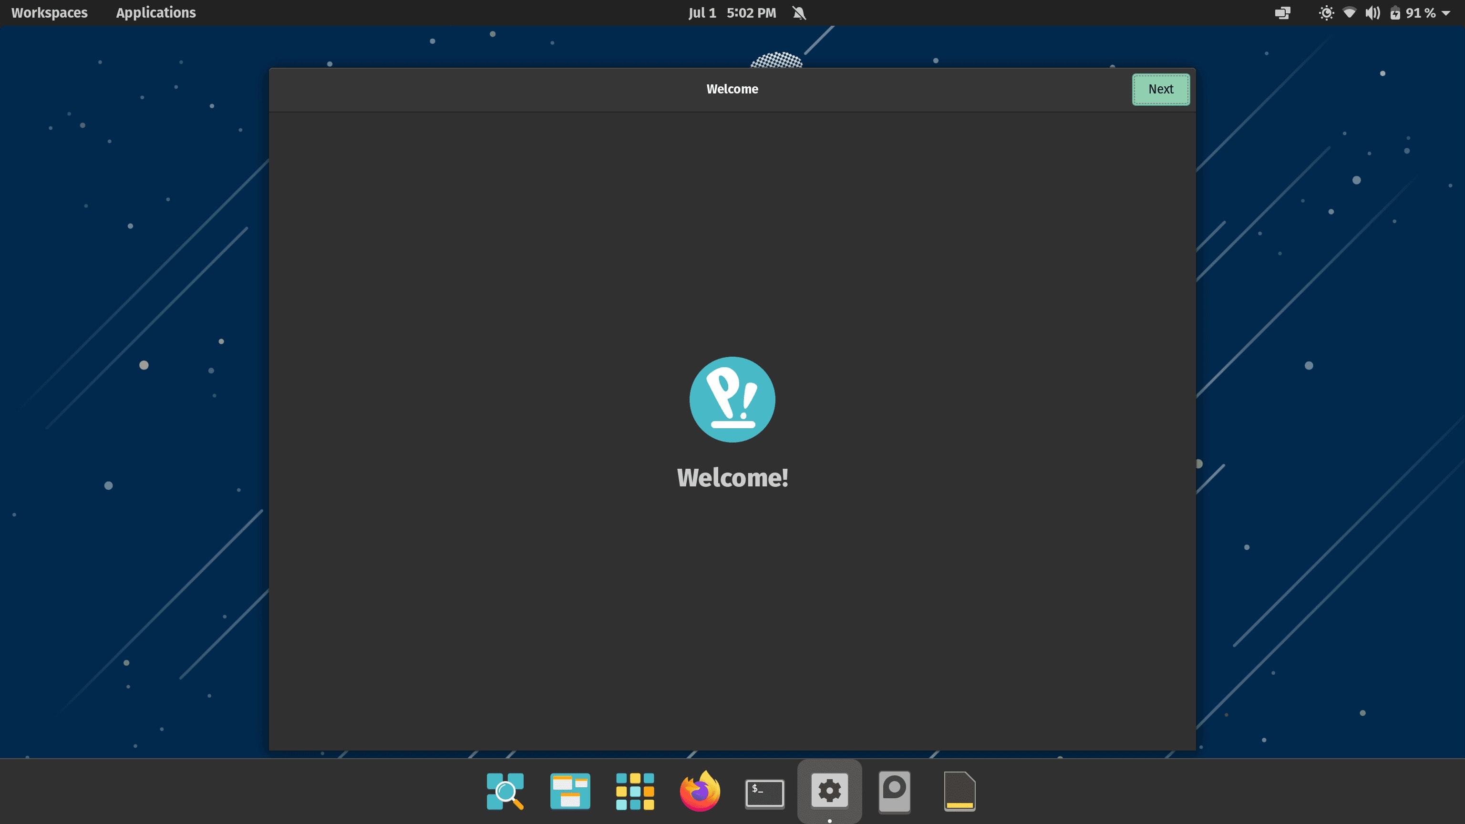Launch Terminal from the dock
The image size is (1465, 824).
764,793
